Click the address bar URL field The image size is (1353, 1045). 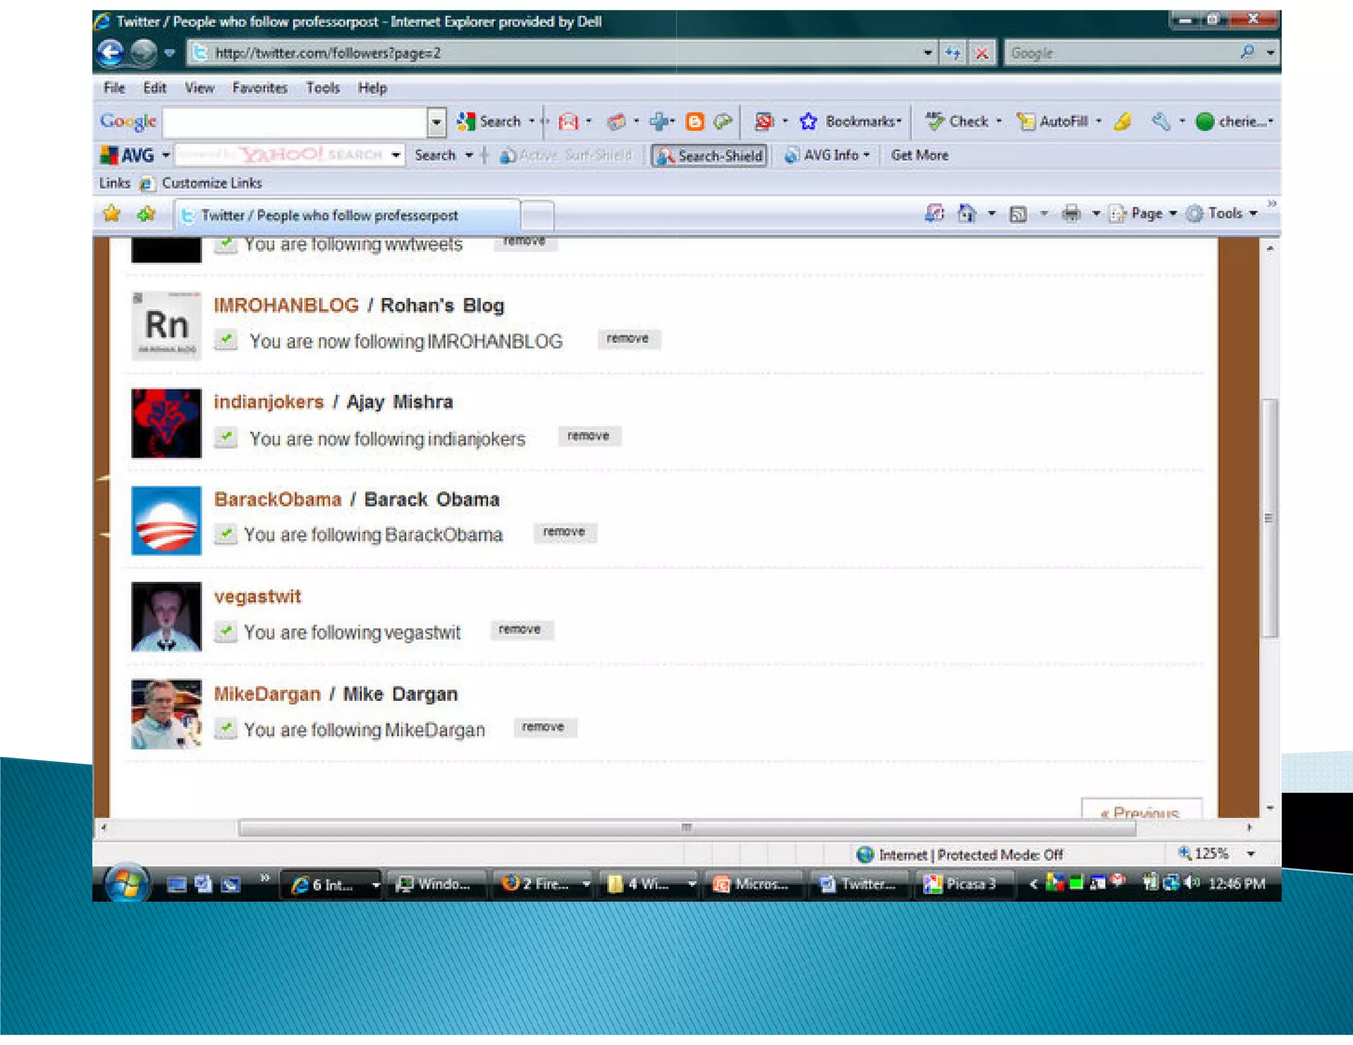555,53
